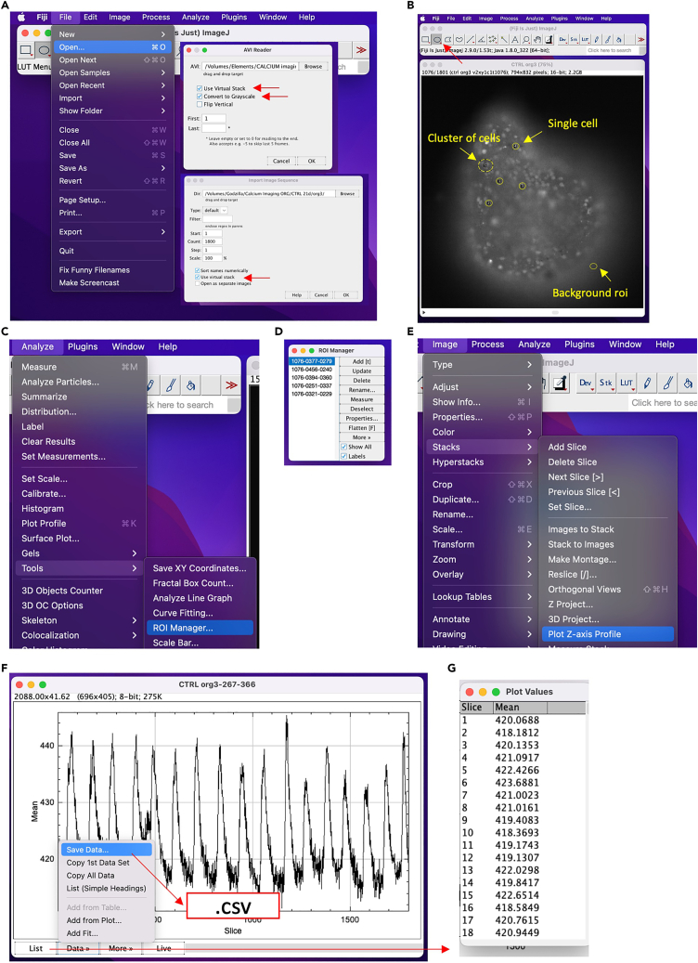The width and height of the screenshot is (698, 963).
Task: Activate the Magnifying glass tool in panel B
Action: click(x=526, y=40)
